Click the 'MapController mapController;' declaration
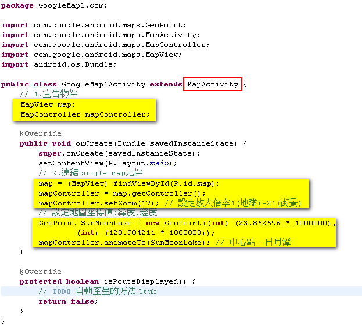This screenshot has width=362, height=325. 85,114
